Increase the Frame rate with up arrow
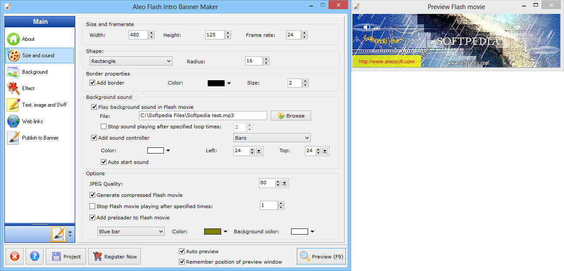The image size is (564, 271). coord(304,33)
